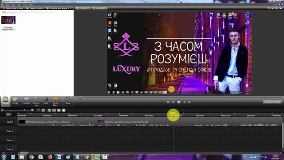Zoom out timeline with magnifier icon

coord(2,110)
